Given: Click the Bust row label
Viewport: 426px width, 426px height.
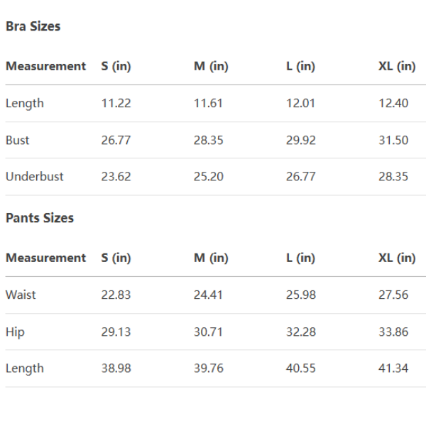Looking at the screenshot, I should tap(18, 140).
